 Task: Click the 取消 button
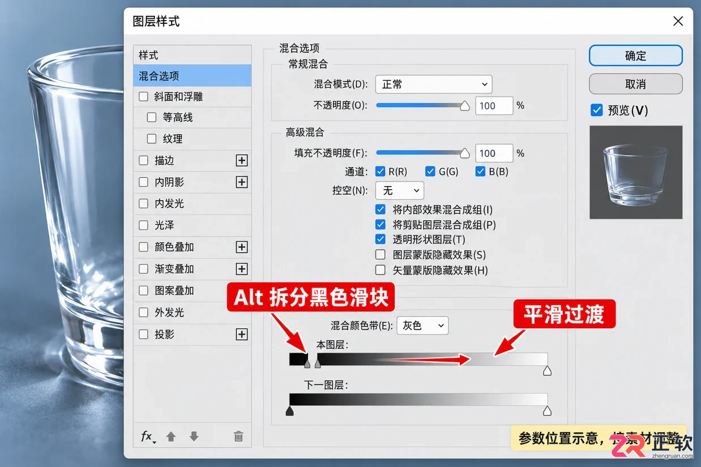click(636, 84)
